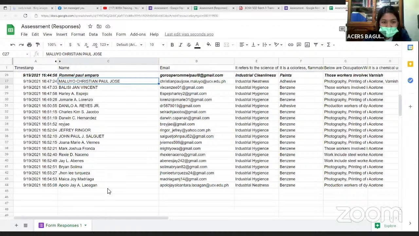The height and width of the screenshot is (236, 419).
Task: Insert a comment using the toolbar
Action: [299, 45]
